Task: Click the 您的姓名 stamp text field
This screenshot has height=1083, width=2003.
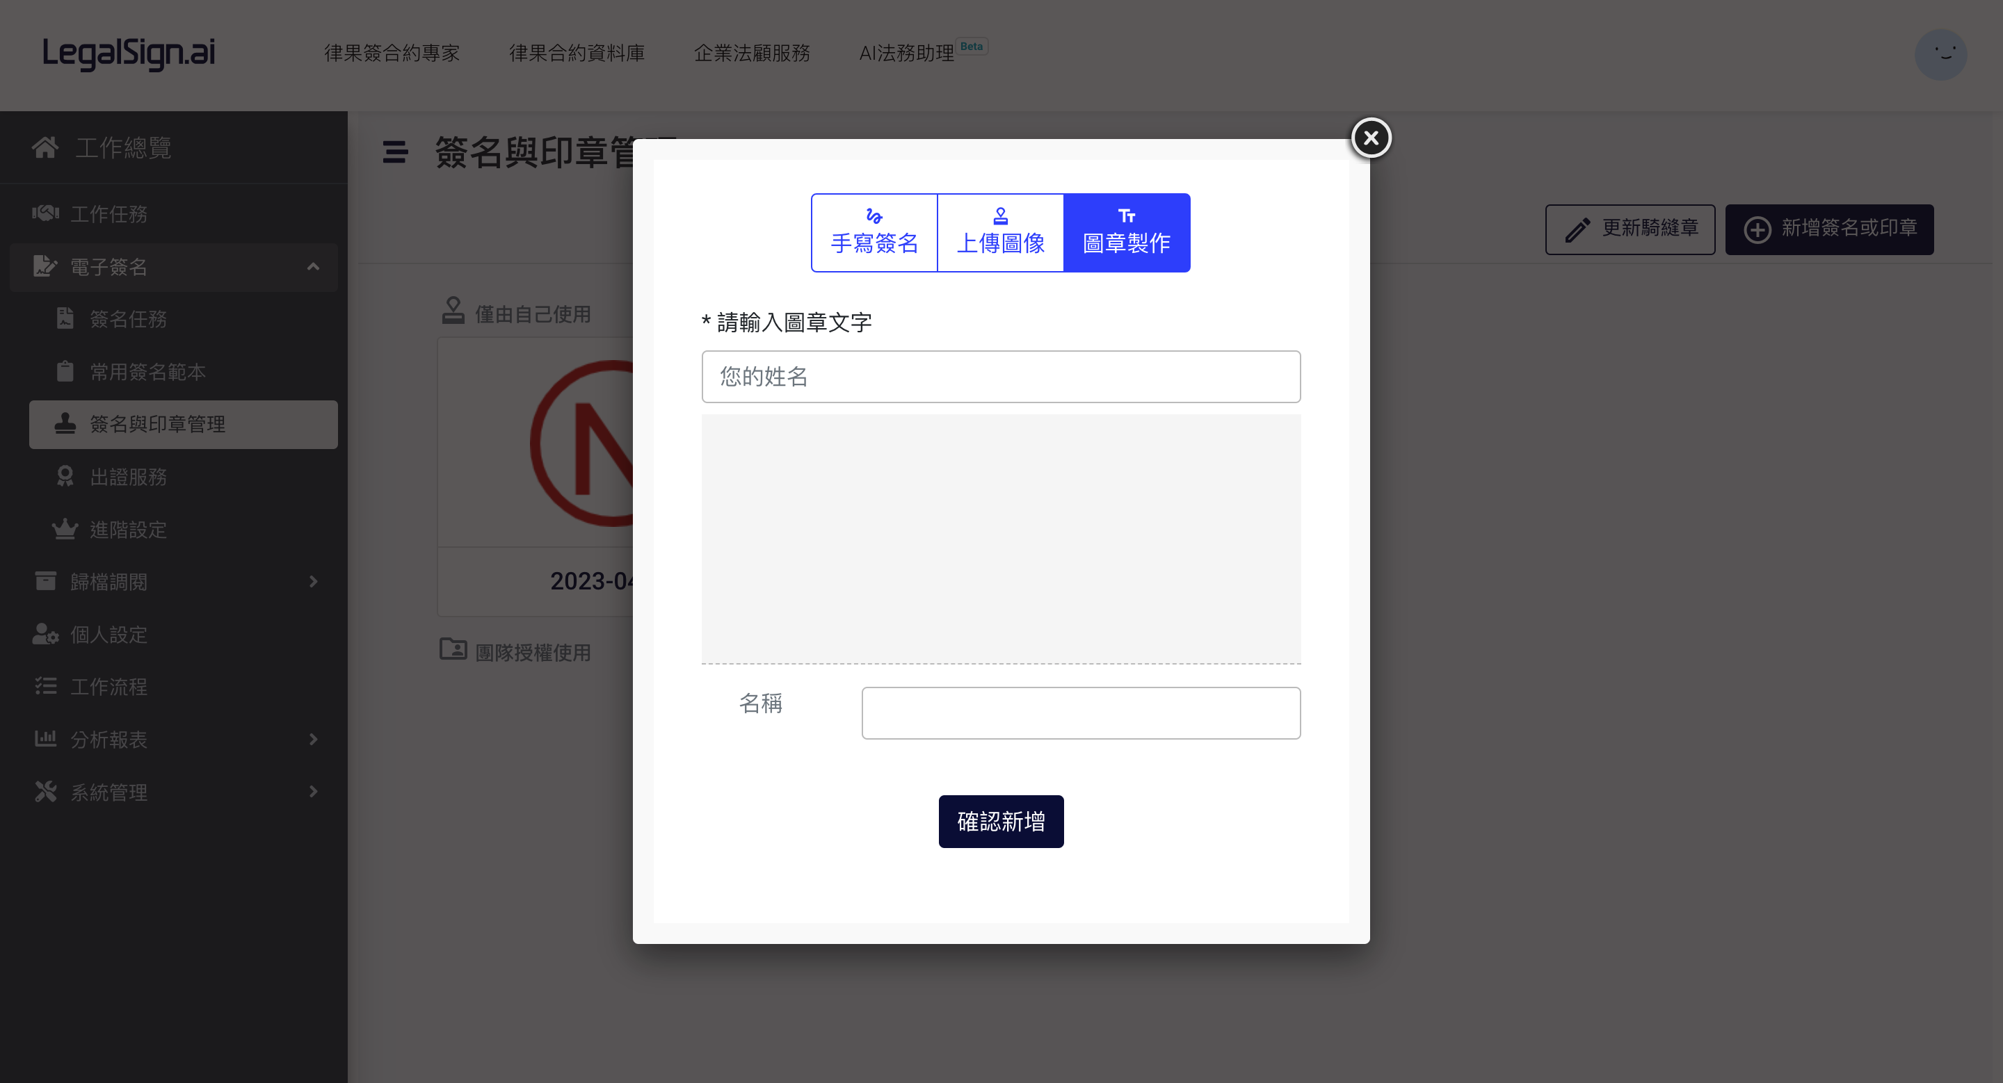Action: (1001, 377)
